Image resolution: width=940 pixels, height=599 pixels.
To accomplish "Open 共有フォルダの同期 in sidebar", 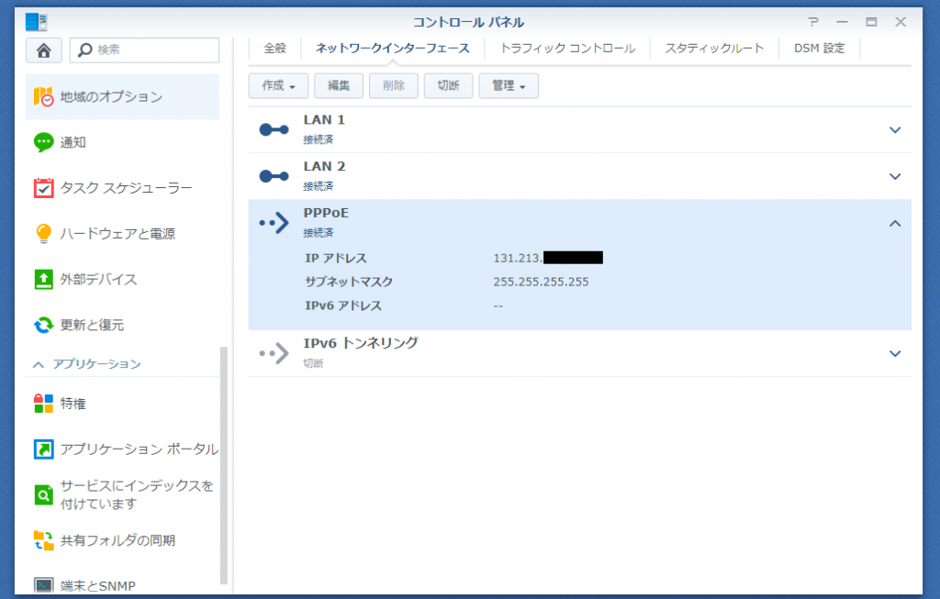I will (x=122, y=540).
